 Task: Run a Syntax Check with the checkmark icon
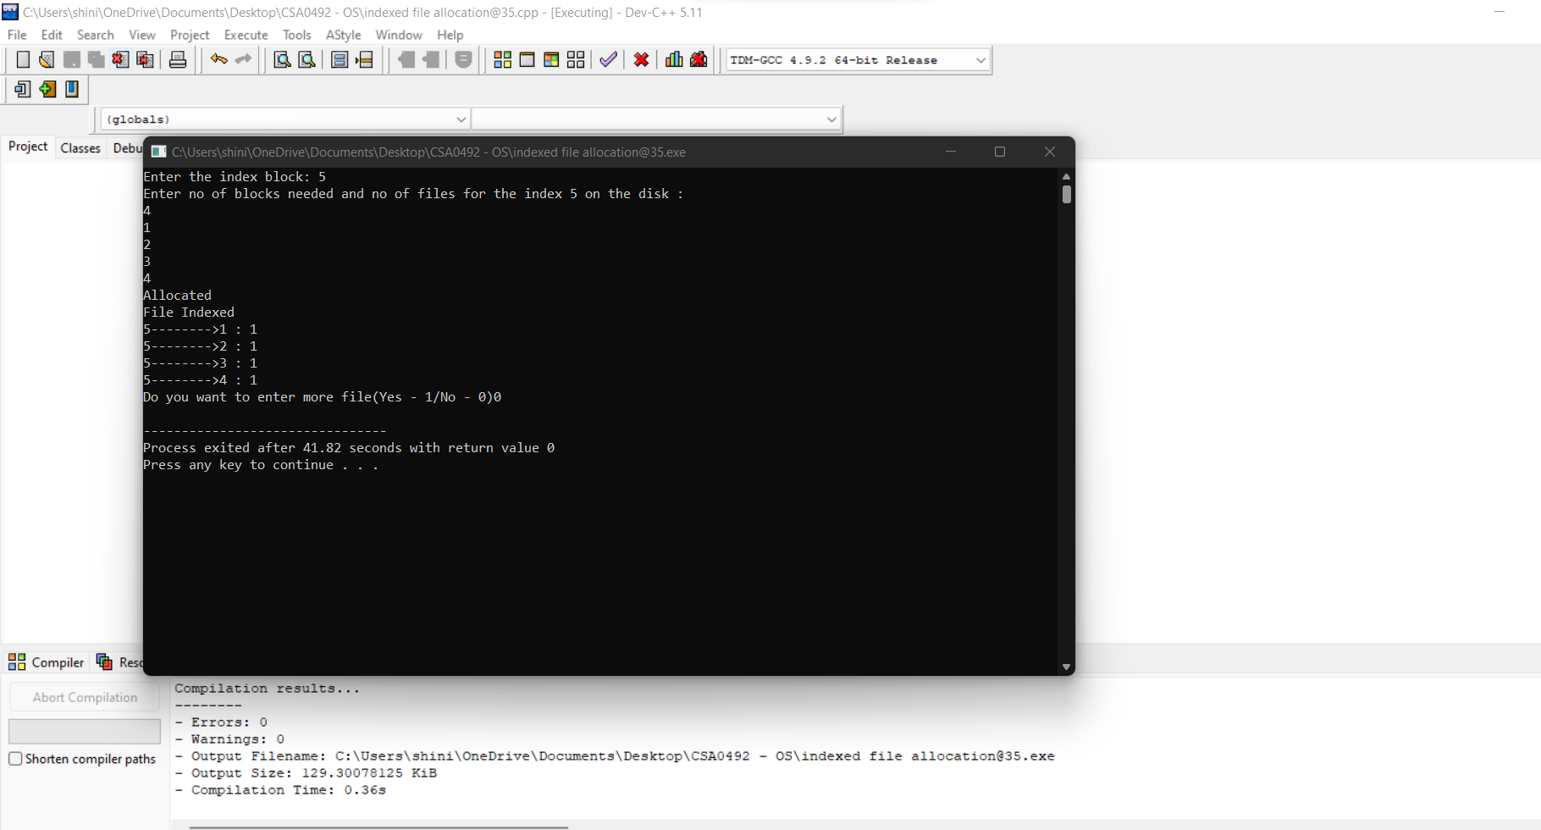tap(607, 59)
